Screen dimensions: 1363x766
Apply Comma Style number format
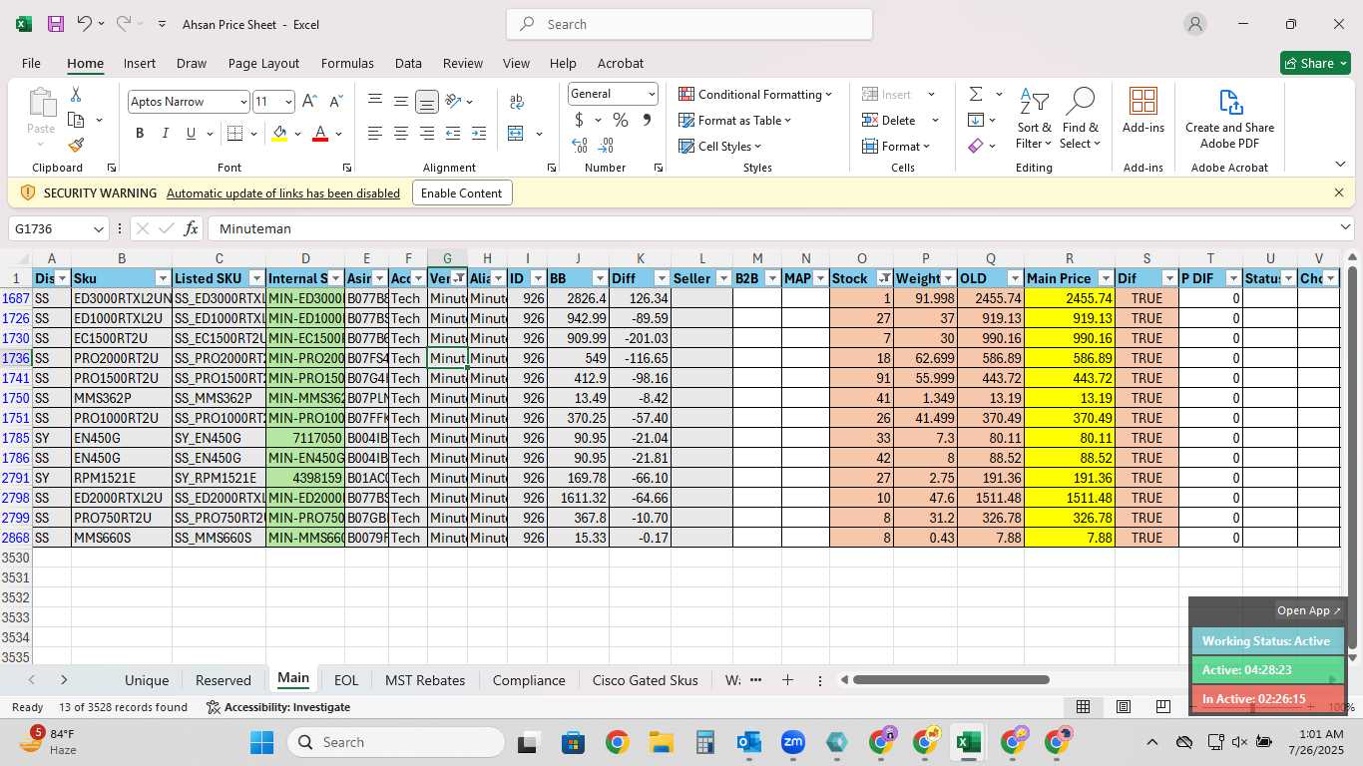pos(647,120)
